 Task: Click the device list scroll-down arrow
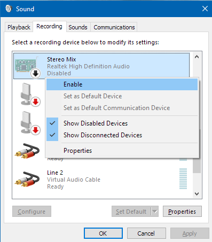point(197,194)
